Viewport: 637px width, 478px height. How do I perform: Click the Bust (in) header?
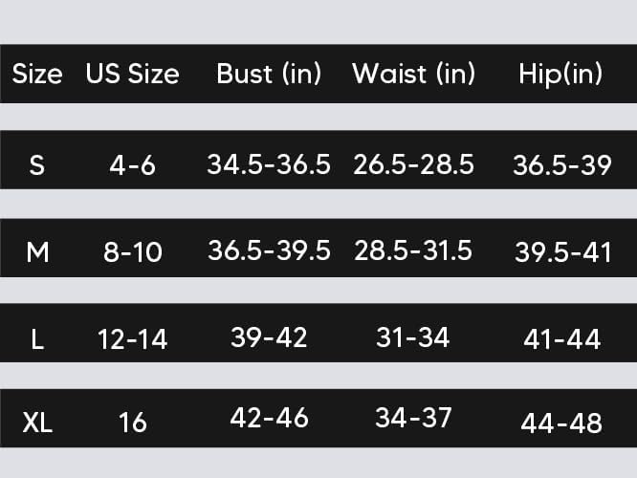tap(269, 75)
